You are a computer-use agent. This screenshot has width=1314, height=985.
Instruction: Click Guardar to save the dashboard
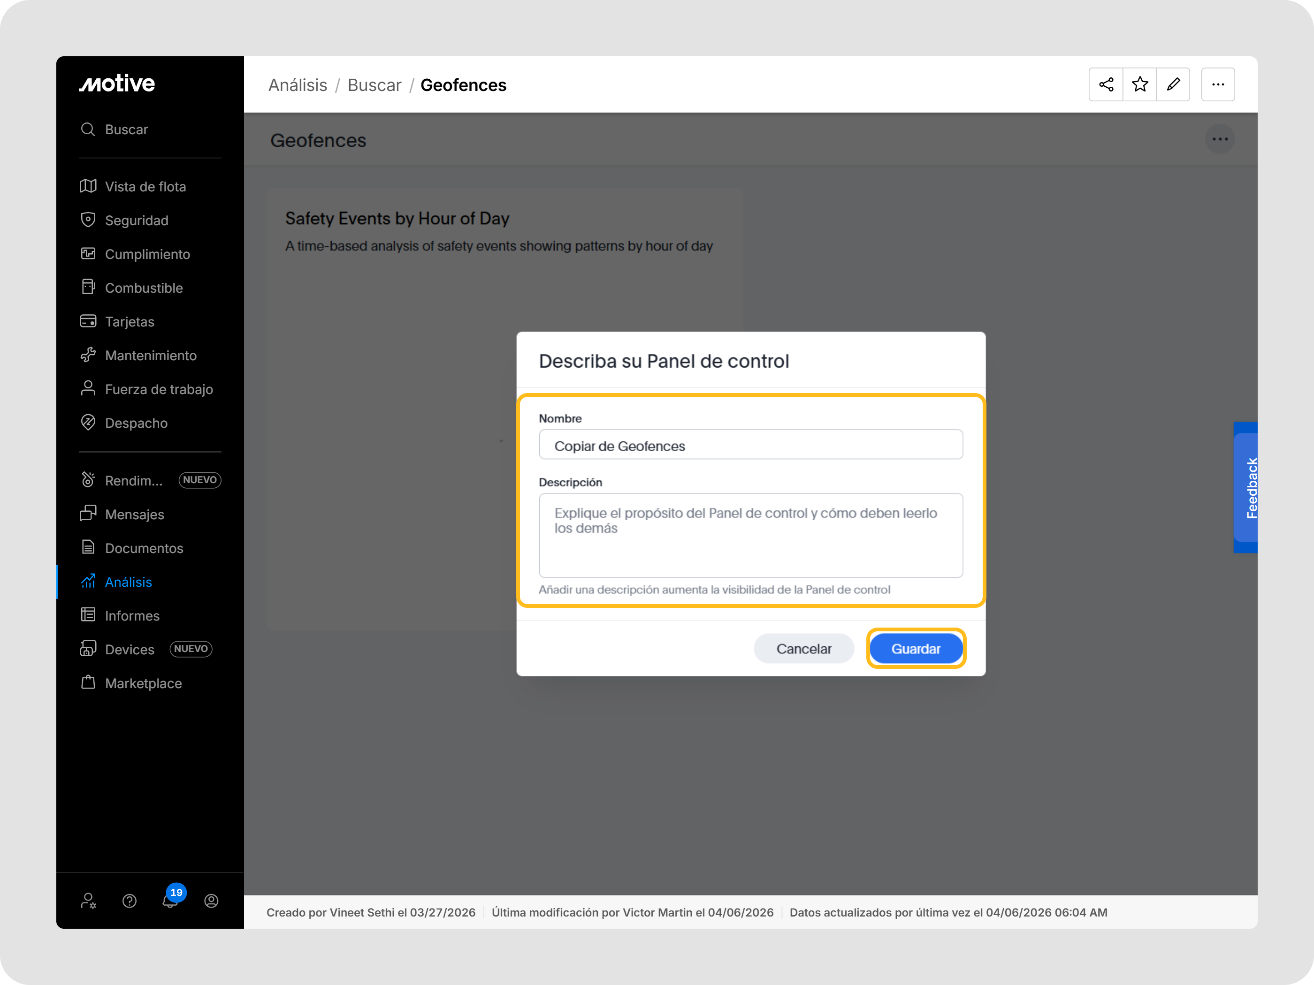916,648
